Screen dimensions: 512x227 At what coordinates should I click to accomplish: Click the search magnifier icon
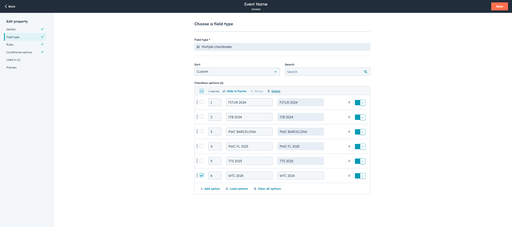pyautogui.click(x=365, y=72)
